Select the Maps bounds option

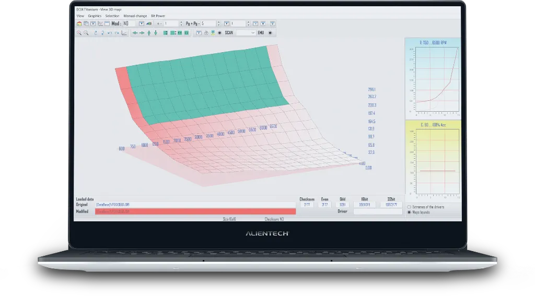pos(409,212)
